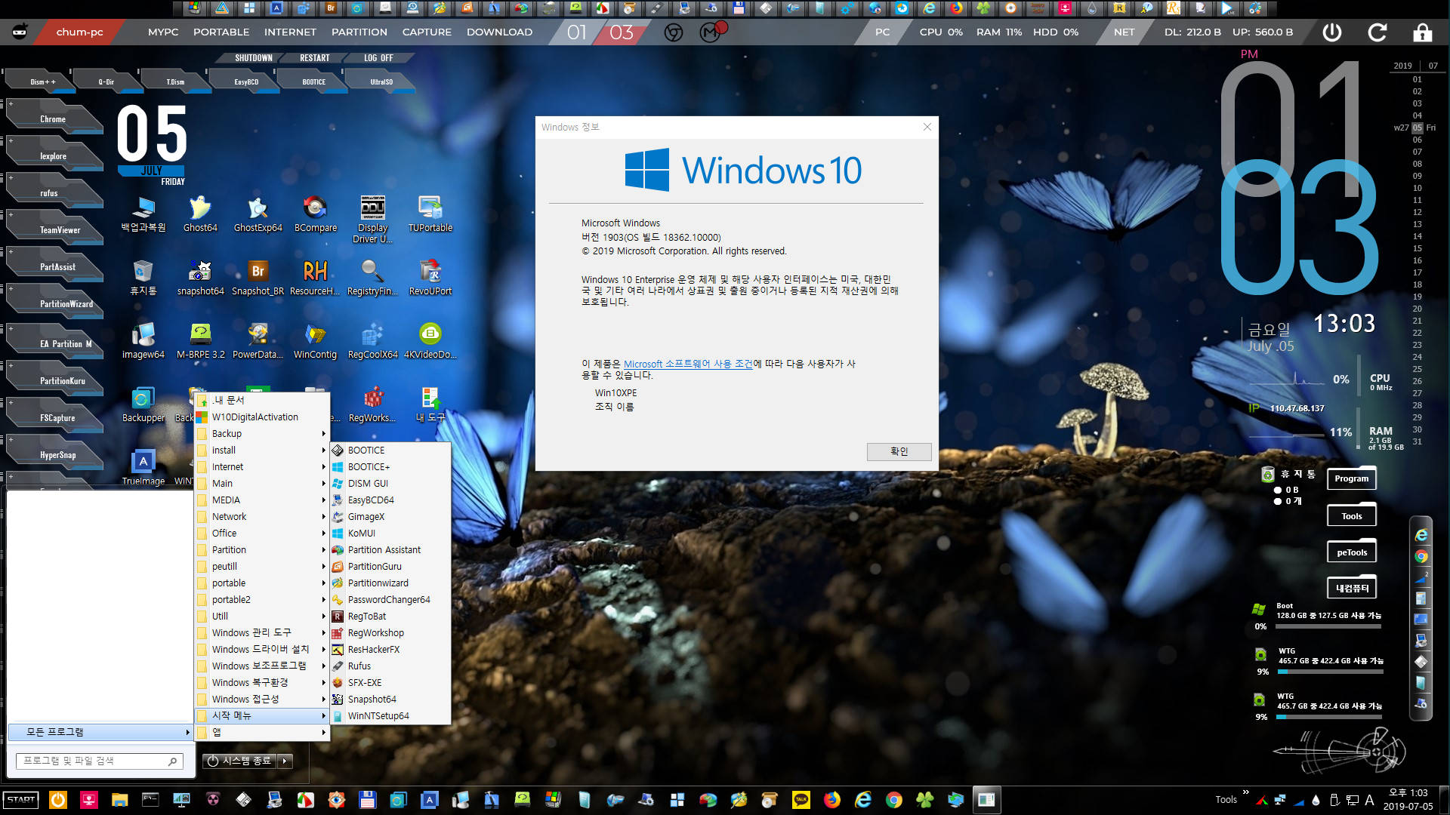The height and width of the screenshot is (815, 1450).
Task: Open the CAPTURE top bar menu
Action: [427, 32]
